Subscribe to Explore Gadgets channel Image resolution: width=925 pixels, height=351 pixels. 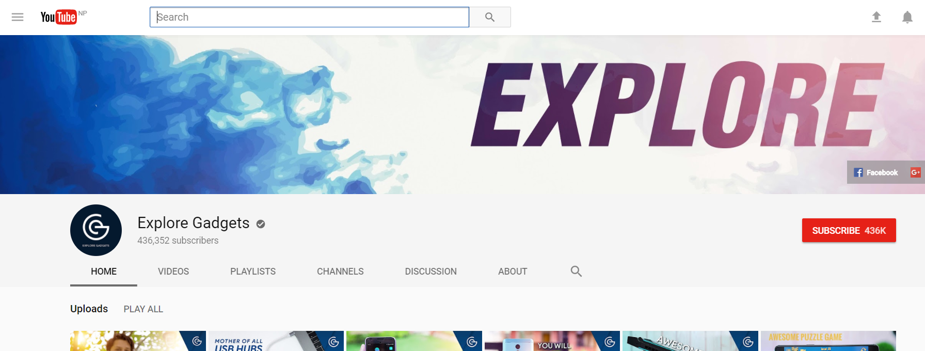click(x=849, y=230)
